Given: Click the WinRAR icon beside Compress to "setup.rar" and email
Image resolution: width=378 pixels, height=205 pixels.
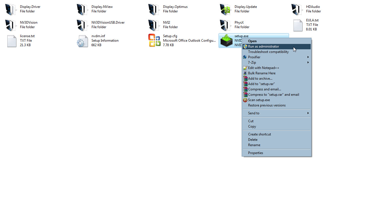Looking at the screenshot, I should click(x=245, y=95).
